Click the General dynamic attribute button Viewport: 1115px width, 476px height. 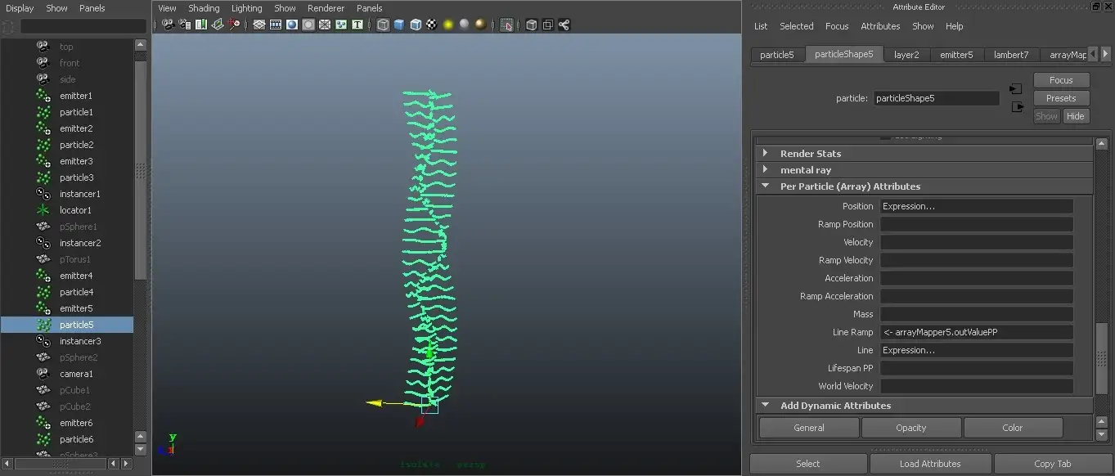click(809, 428)
